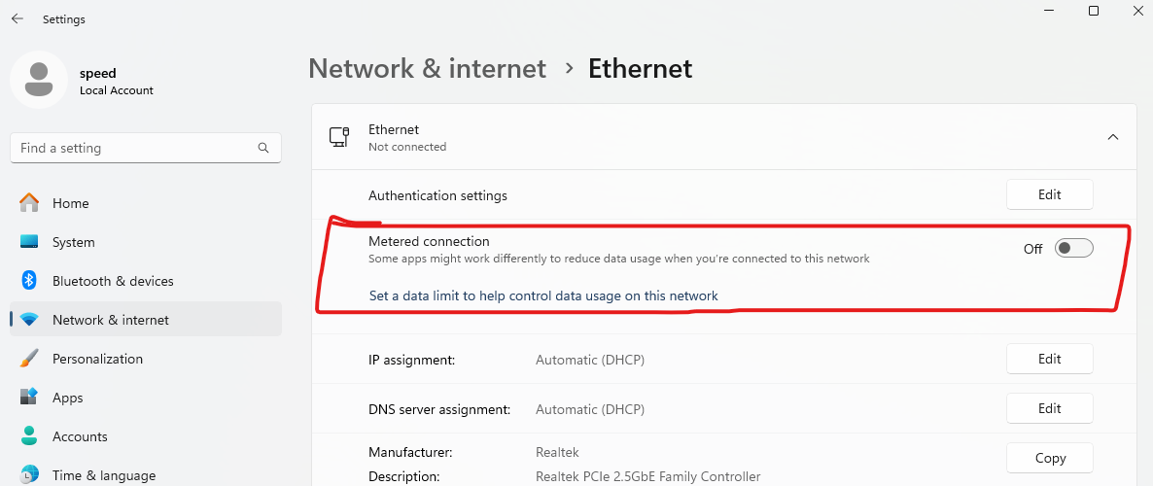1153x486 pixels.
Task: Click the System monitor icon in sidebar
Action: point(29,242)
